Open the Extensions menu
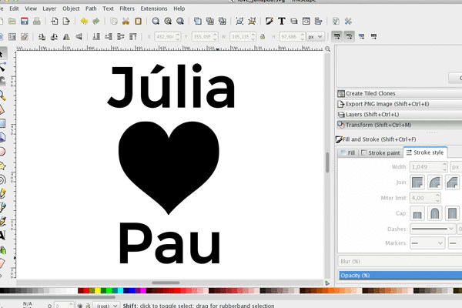Viewport: 462px width, 308px height. (154, 8)
